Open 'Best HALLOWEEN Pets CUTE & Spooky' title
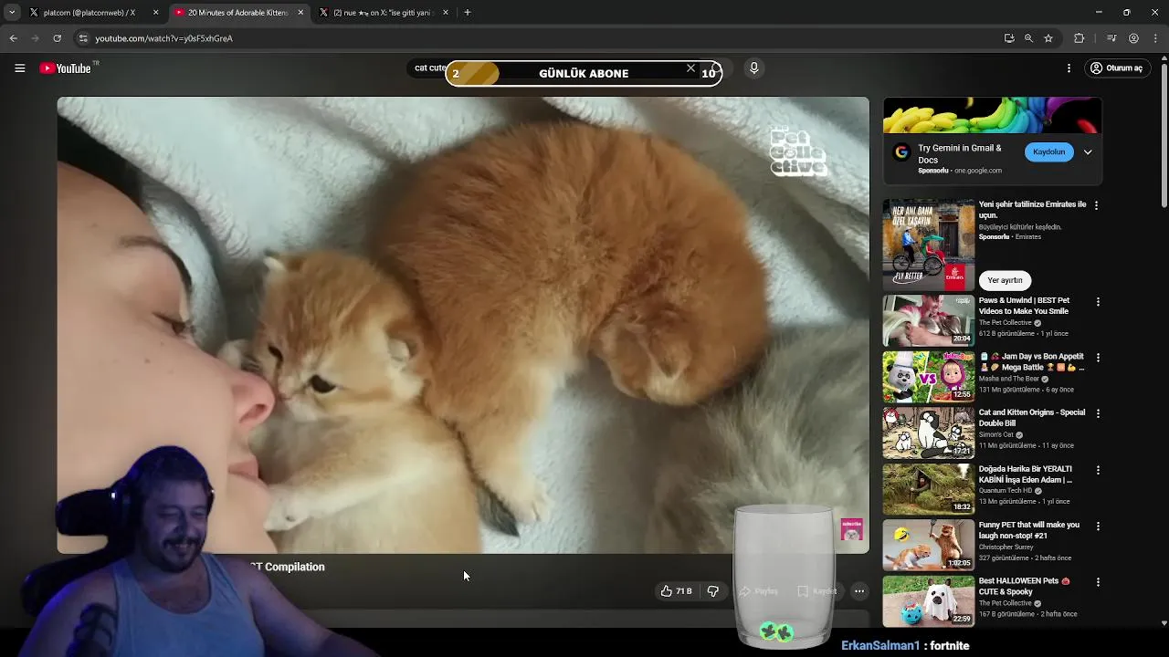Screen dimensions: 1169x657 (x=1025, y=586)
